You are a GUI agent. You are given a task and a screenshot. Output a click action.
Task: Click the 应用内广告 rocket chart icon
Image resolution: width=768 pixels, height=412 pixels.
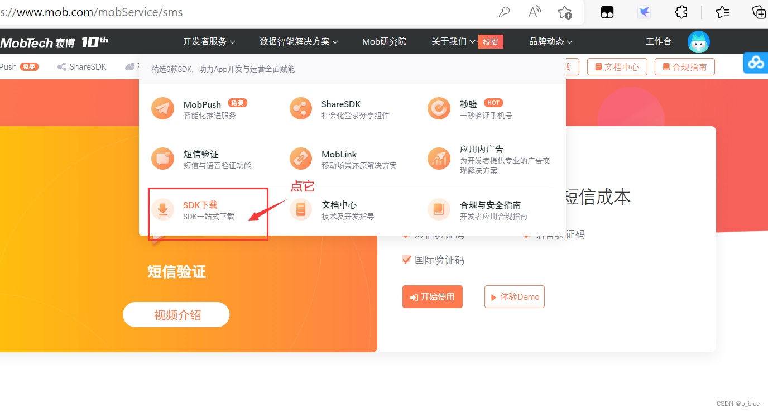[x=439, y=159]
